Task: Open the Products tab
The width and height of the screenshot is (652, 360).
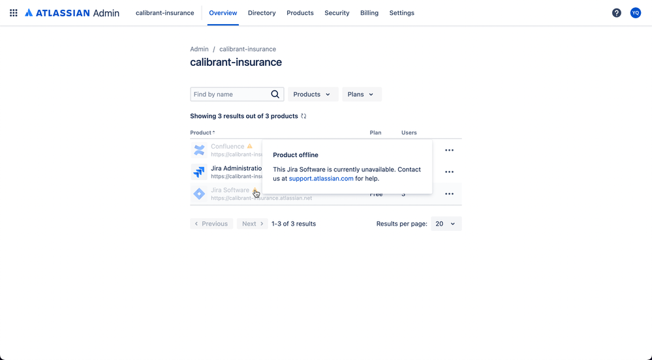Action: [x=300, y=13]
